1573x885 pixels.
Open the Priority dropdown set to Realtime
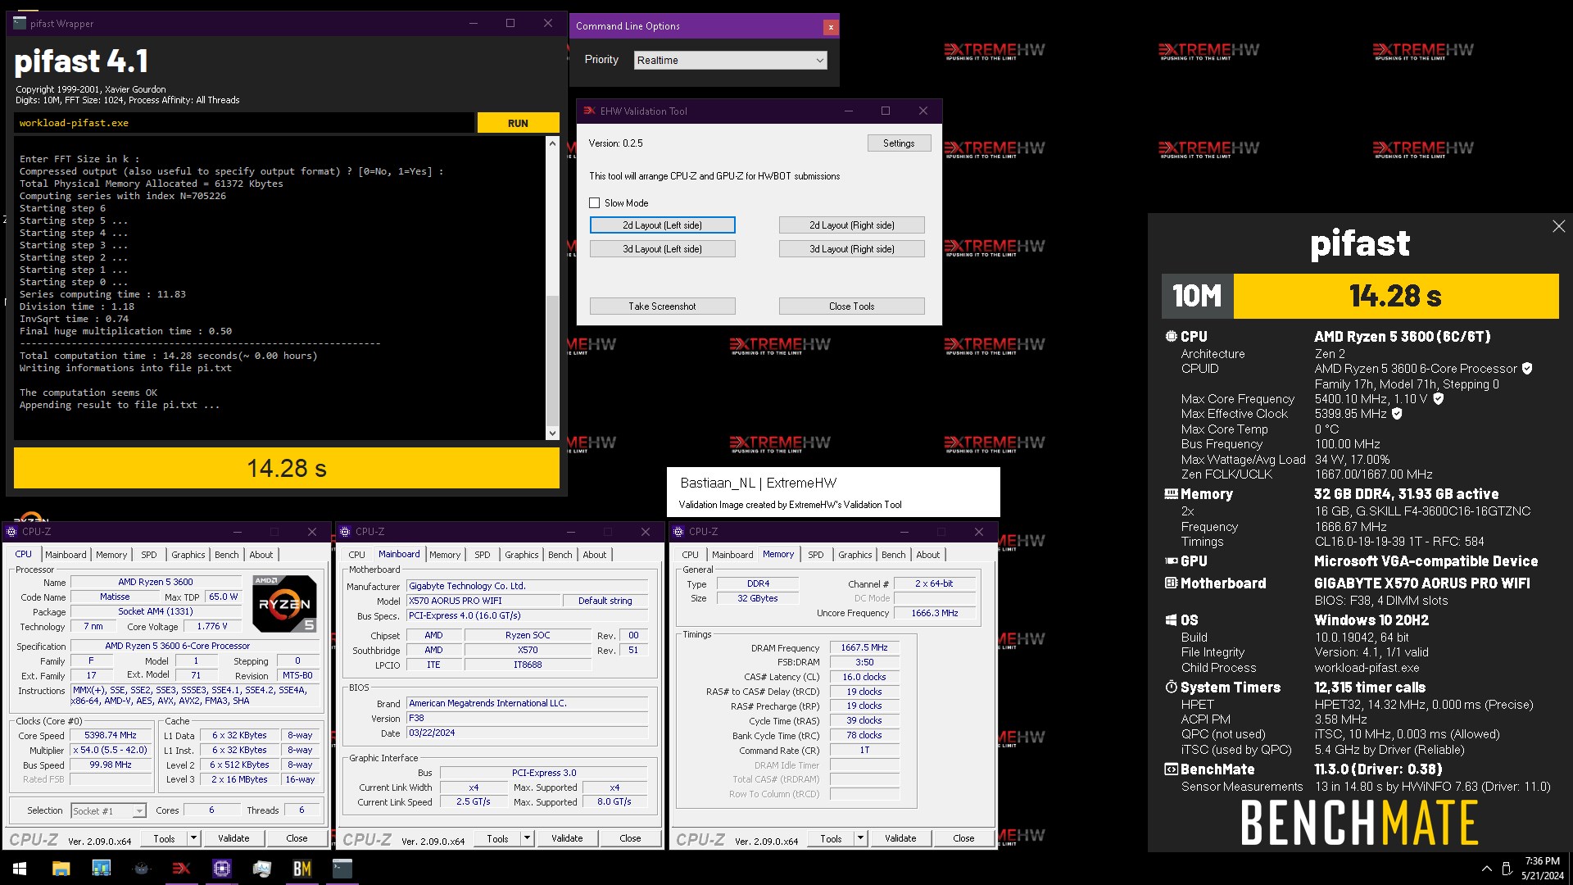[x=730, y=61]
